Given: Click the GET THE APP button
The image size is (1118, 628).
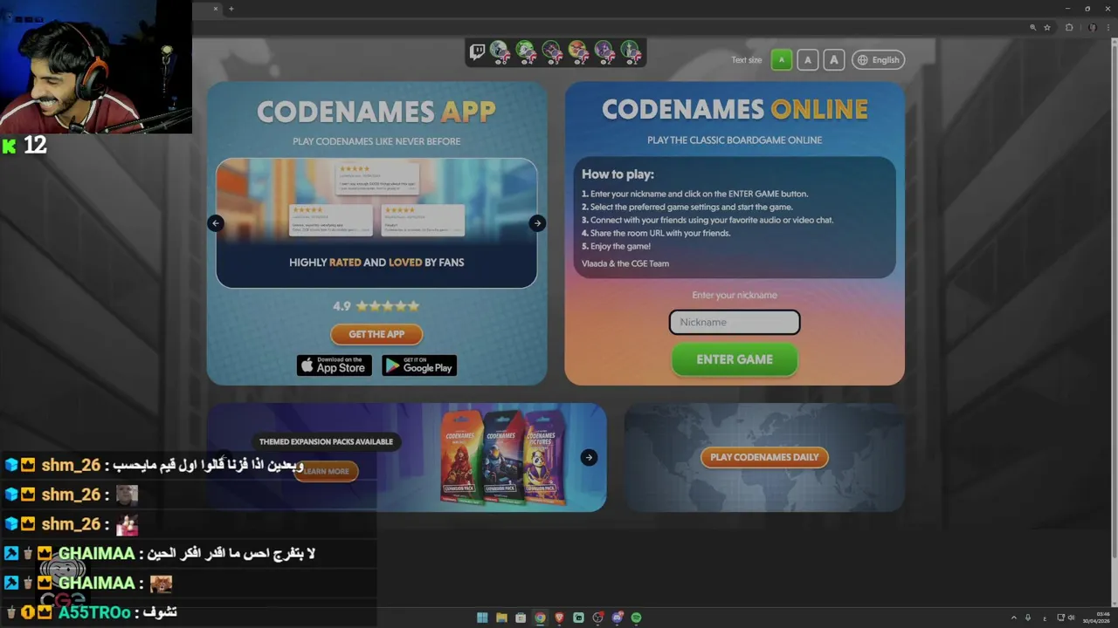Looking at the screenshot, I should pyautogui.click(x=376, y=334).
